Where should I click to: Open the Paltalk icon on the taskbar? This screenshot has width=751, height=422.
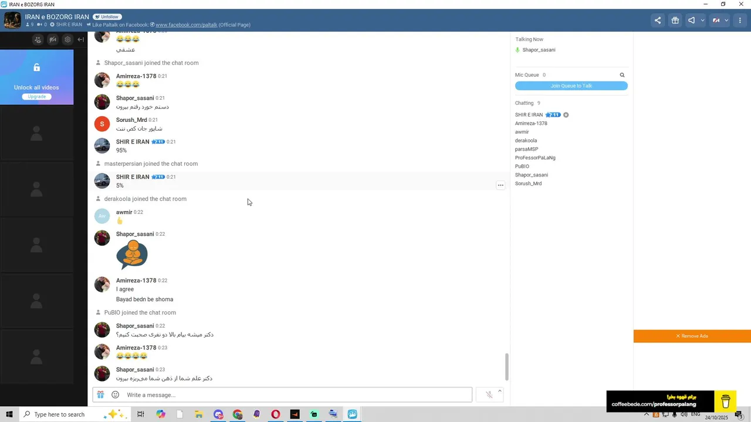click(x=353, y=414)
